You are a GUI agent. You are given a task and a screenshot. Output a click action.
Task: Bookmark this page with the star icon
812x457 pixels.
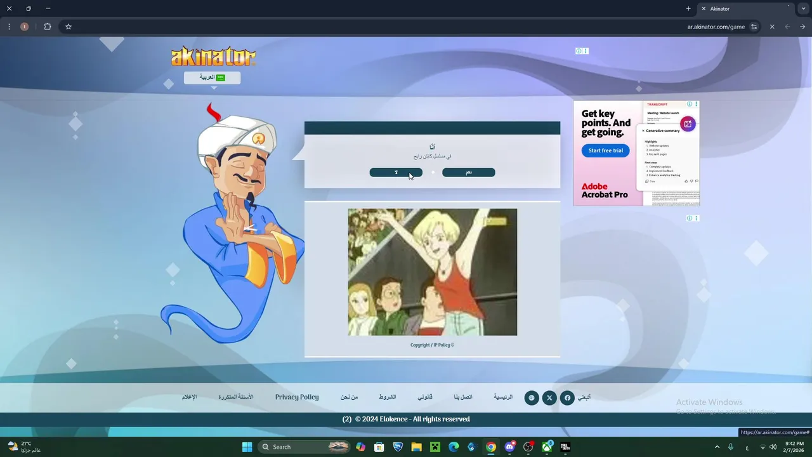click(x=69, y=27)
